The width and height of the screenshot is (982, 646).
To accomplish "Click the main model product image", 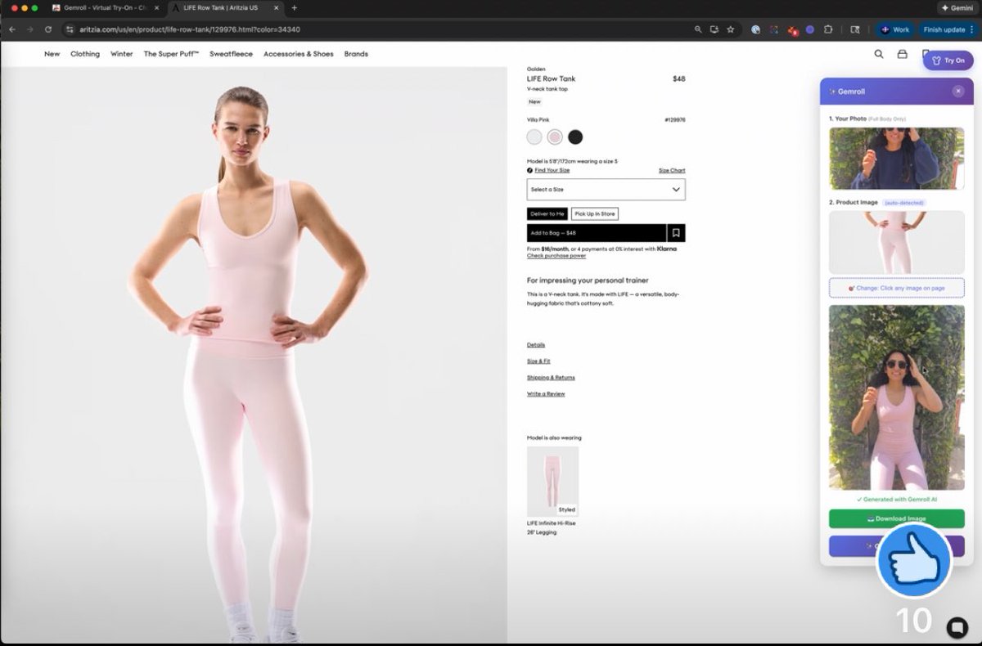I will click(254, 356).
